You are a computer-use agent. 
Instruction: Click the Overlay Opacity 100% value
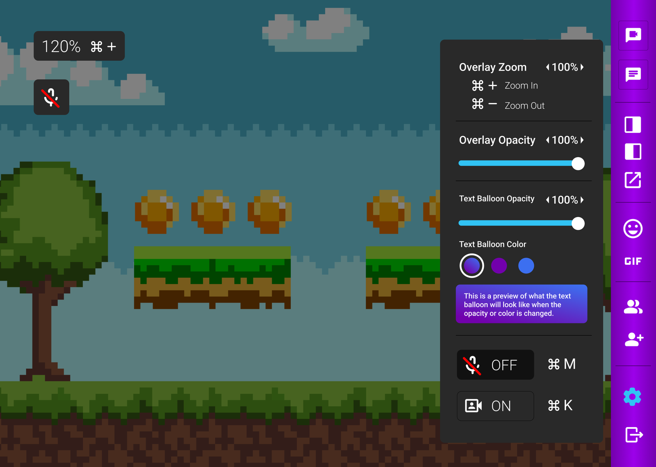point(565,140)
